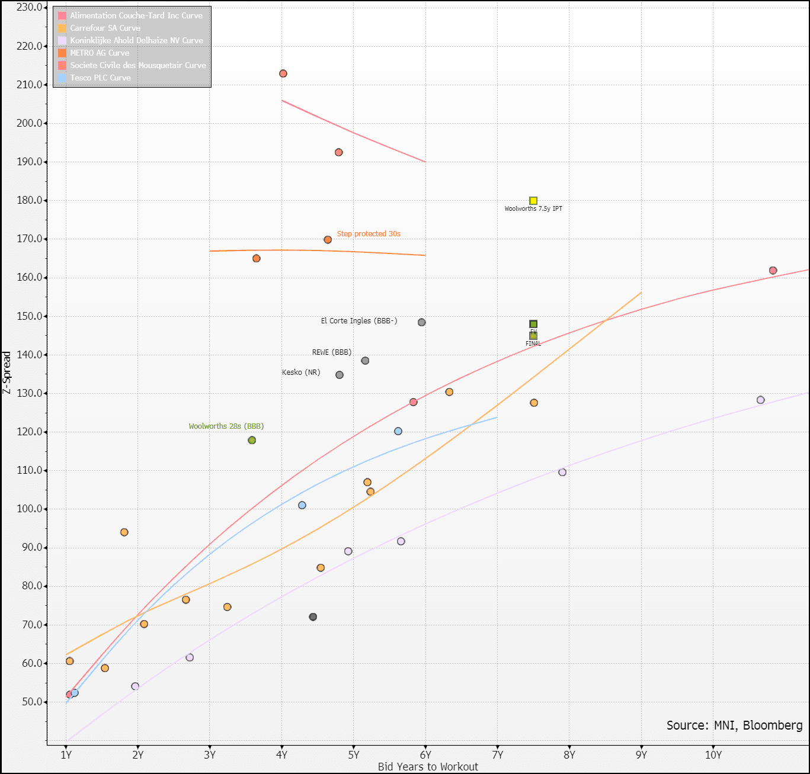Select the Carrefour SA Curve legend color box
Screen dimensions: 810x774
tap(62, 28)
